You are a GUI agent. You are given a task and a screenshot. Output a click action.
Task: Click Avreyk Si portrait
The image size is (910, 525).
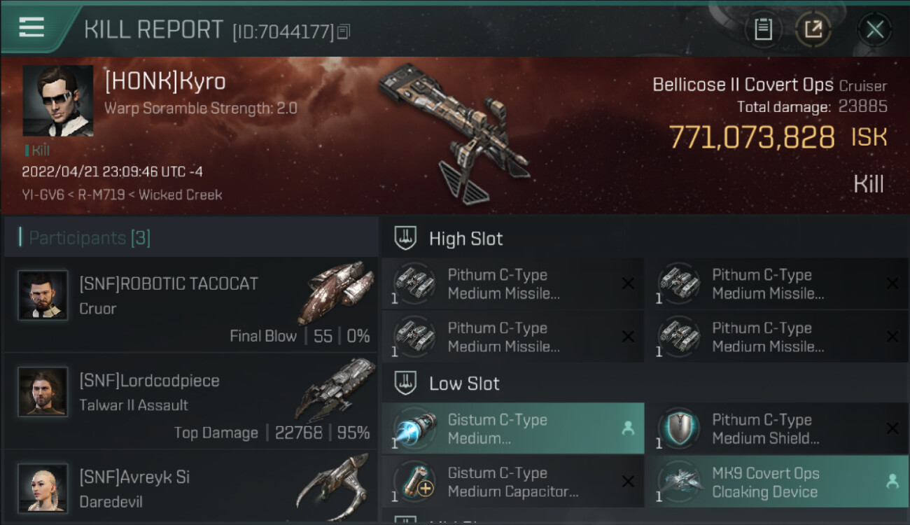(43, 488)
